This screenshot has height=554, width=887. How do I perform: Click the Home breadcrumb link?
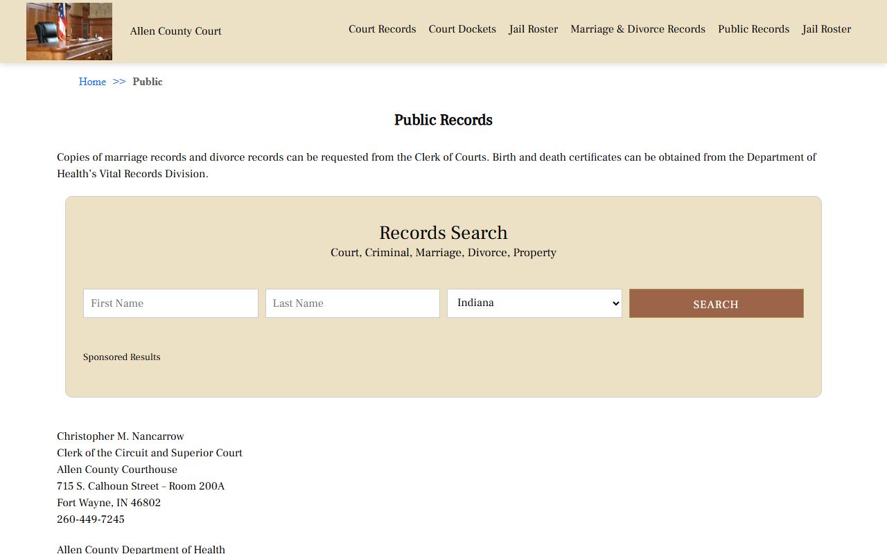point(92,82)
